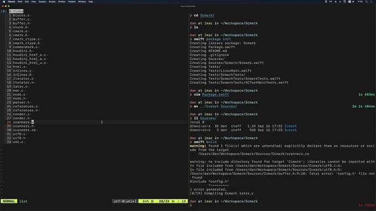The image size is (376, 211).
Task: Select cmark_ctype.c in the file list
Action: coord(26,39)
